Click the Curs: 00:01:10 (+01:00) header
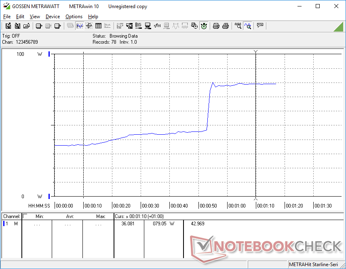 click(139, 216)
